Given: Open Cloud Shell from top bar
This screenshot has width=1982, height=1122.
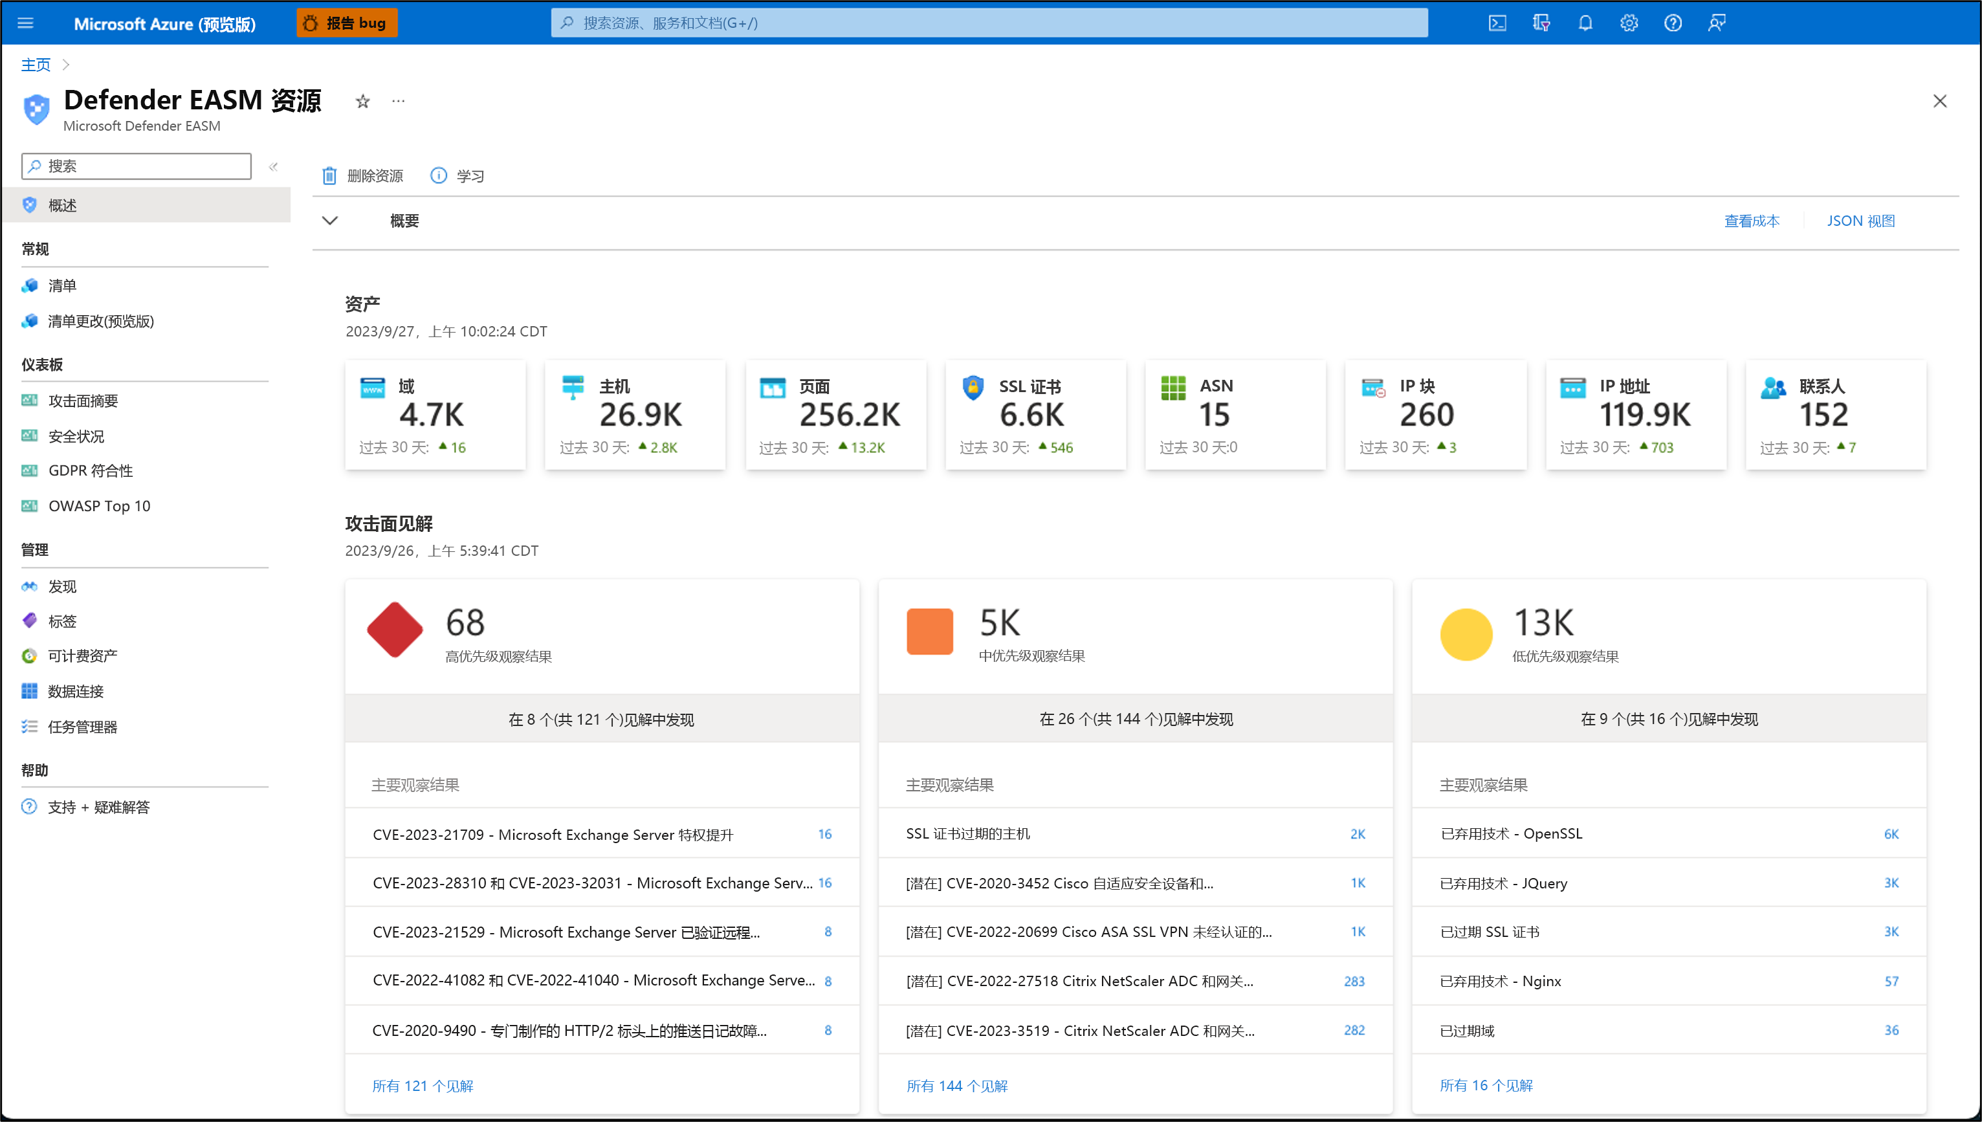Looking at the screenshot, I should (x=1497, y=23).
